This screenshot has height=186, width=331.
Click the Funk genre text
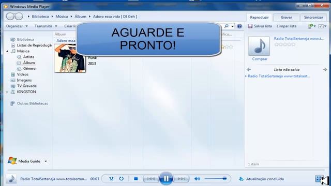92,58
